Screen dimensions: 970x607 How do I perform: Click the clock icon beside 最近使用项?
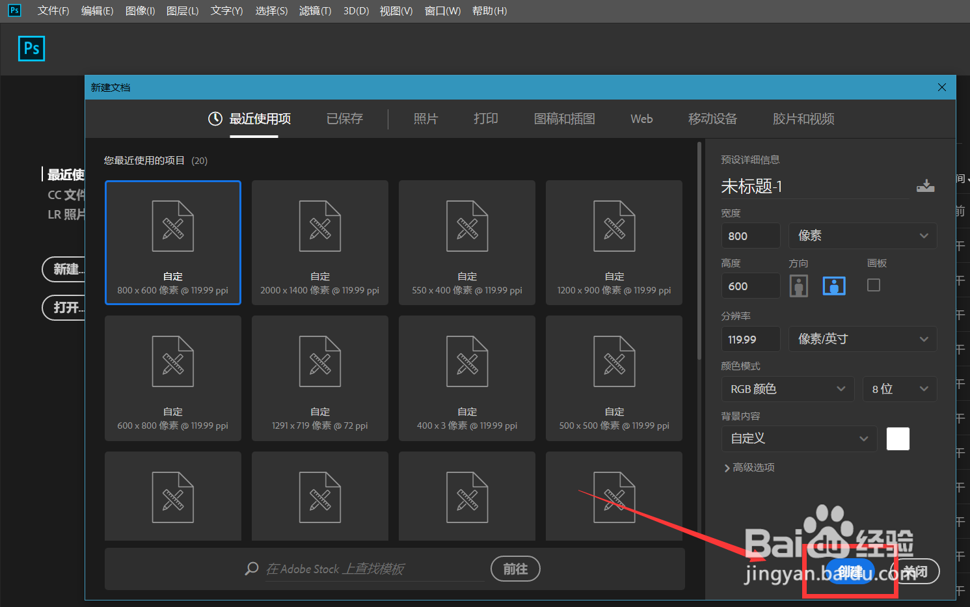[x=215, y=118]
